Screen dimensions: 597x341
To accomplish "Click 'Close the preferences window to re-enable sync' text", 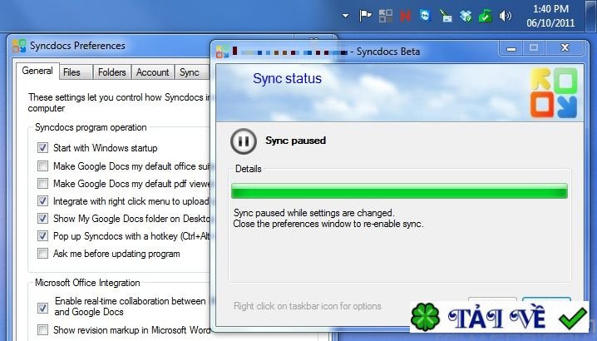I will tap(328, 224).
